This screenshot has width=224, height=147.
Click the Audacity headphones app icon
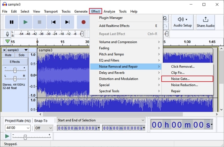pyautogui.click(x=4, y=4)
